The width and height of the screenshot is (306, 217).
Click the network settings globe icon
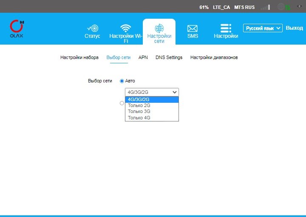click(x=159, y=28)
